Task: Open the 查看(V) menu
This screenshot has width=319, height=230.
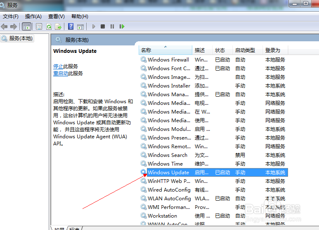Action: pyautogui.click(x=57, y=17)
